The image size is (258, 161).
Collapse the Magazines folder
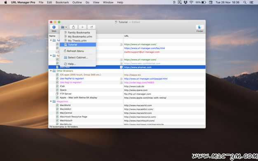[x=51, y=101]
